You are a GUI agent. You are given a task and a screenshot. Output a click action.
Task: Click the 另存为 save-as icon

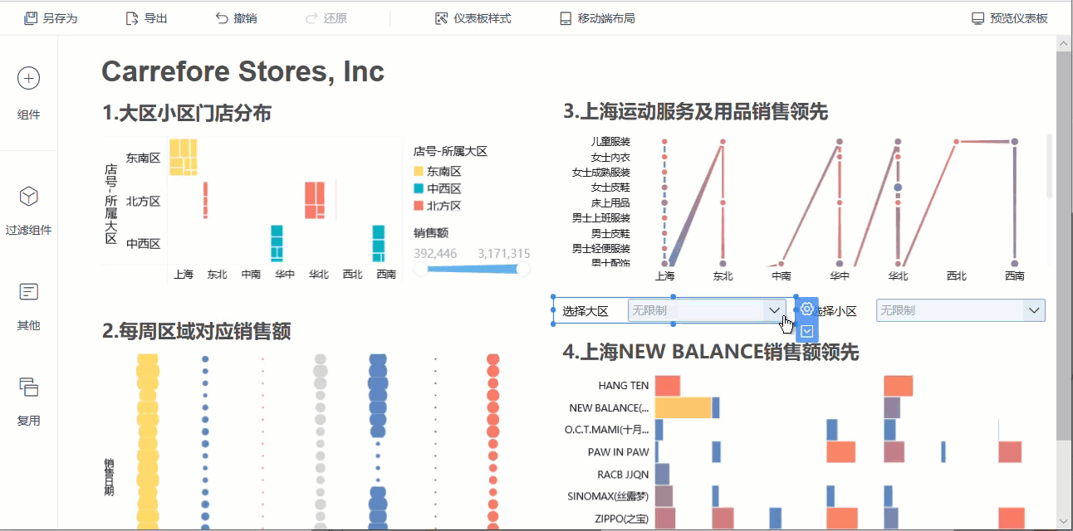tap(31, 18)
